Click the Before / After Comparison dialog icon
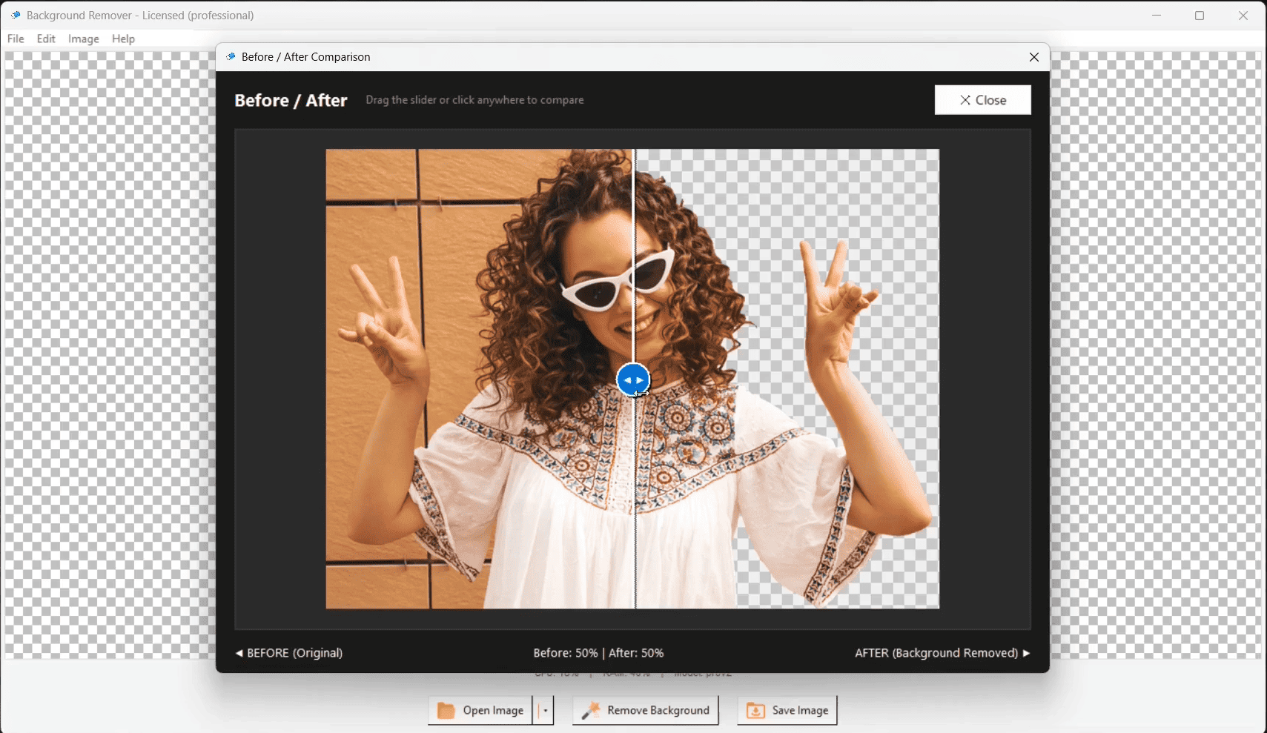 pyautogui.click(x=231, y=57)
